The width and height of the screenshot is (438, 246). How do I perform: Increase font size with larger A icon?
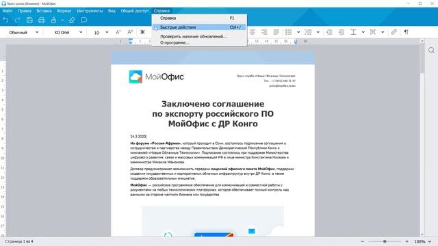click(x=130, y=32)
